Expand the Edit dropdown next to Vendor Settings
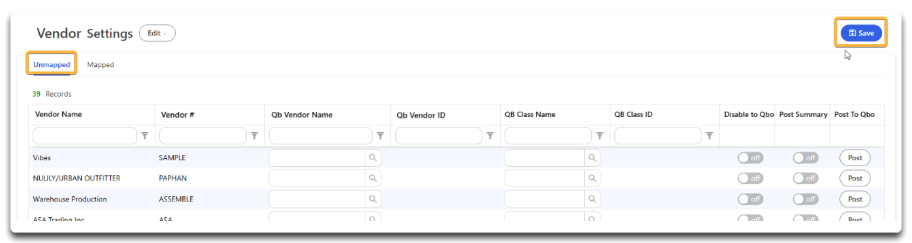This screenshot has width=912, height=243. pos(157,33)
